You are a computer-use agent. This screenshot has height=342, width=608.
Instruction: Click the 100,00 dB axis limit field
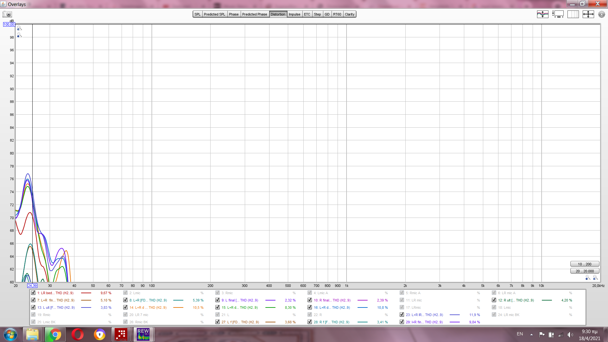[x=9, y=24]
